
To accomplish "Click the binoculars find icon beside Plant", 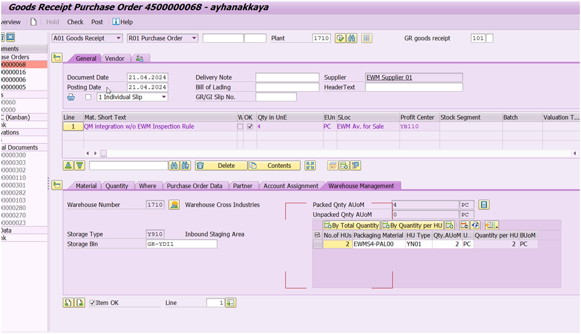I will (352, 38).
